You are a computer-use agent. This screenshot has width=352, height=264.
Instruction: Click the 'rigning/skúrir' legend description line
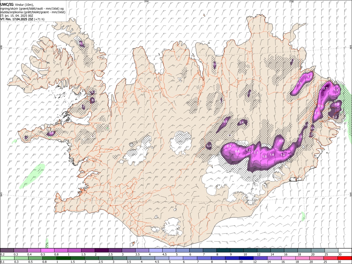coord(32,9)
